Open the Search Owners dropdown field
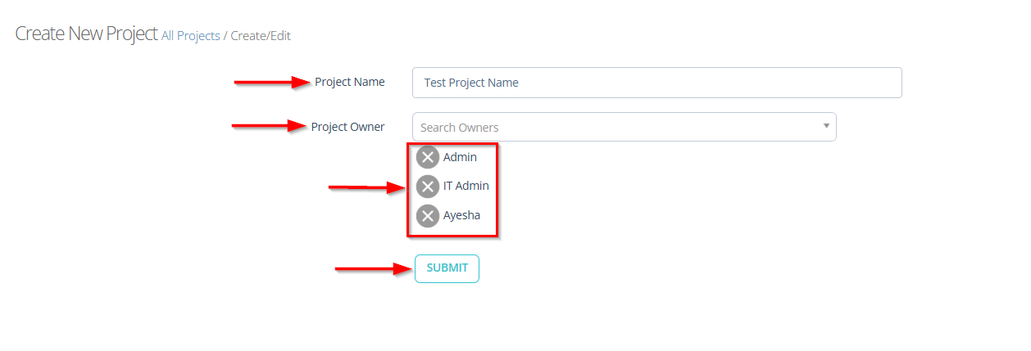The image size is (1031, 351). coord(615,128)
